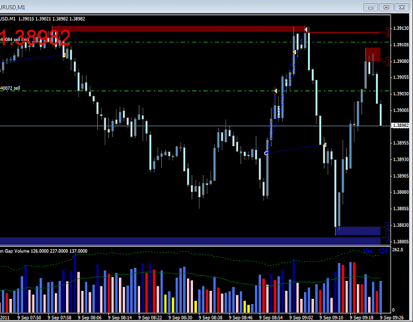Click the '9 Sep 09:02' time label
The image size is (413, 322).
click(x=301, y=317)
